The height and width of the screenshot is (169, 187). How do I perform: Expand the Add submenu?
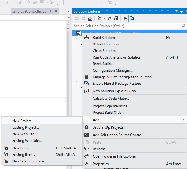click(x=135, y=120)
